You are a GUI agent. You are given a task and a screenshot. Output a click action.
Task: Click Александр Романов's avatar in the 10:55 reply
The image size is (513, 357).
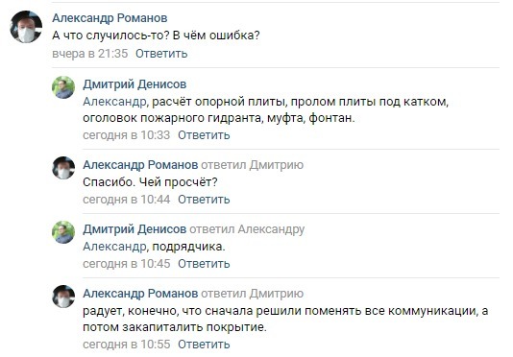(63, 297)
